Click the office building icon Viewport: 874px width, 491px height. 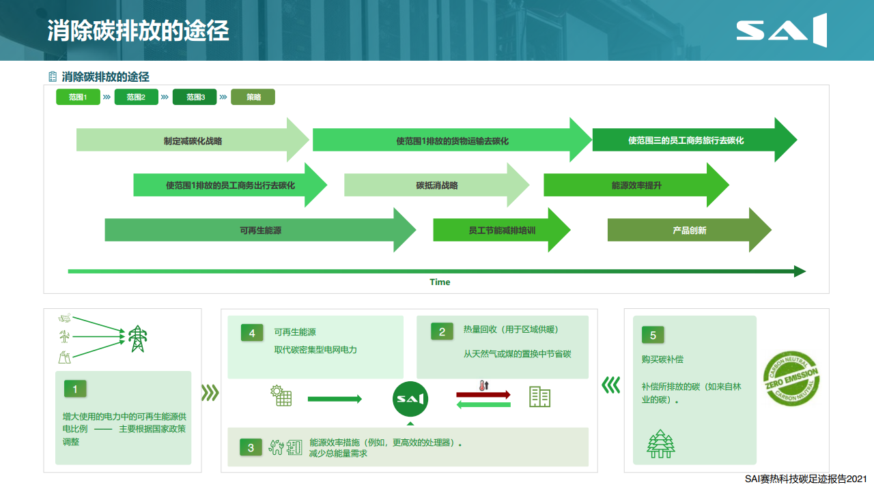tap(540, 397)
